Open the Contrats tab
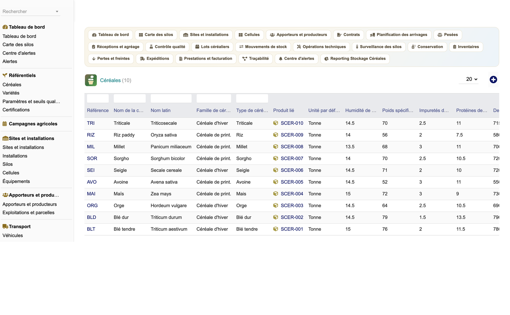Screen dimensions: 510x315 tap(348, 35)
